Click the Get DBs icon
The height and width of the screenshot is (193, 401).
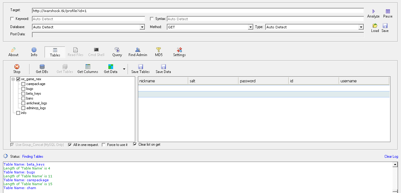click(42, 67)
